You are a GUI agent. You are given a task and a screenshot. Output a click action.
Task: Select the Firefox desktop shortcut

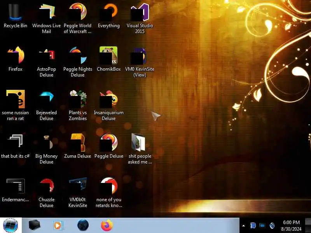pos(15,59)
